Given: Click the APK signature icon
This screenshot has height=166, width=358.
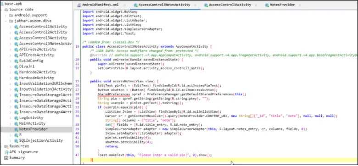Looking at the screenshot, I should point(6,152).
